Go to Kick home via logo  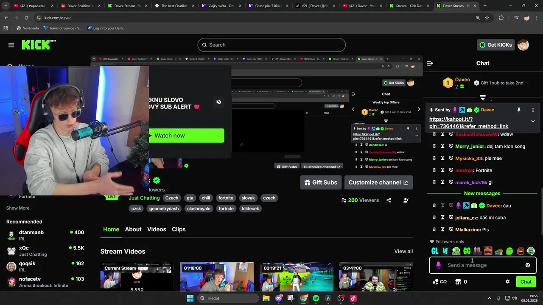pyautogui.click(x=38, y=44)
